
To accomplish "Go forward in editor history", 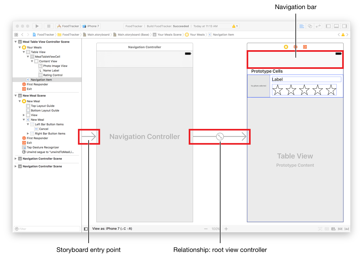I will [28, 35].
